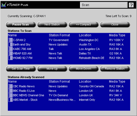
Task: Click signal icon beside Earth and Sky
Action: 10,45
